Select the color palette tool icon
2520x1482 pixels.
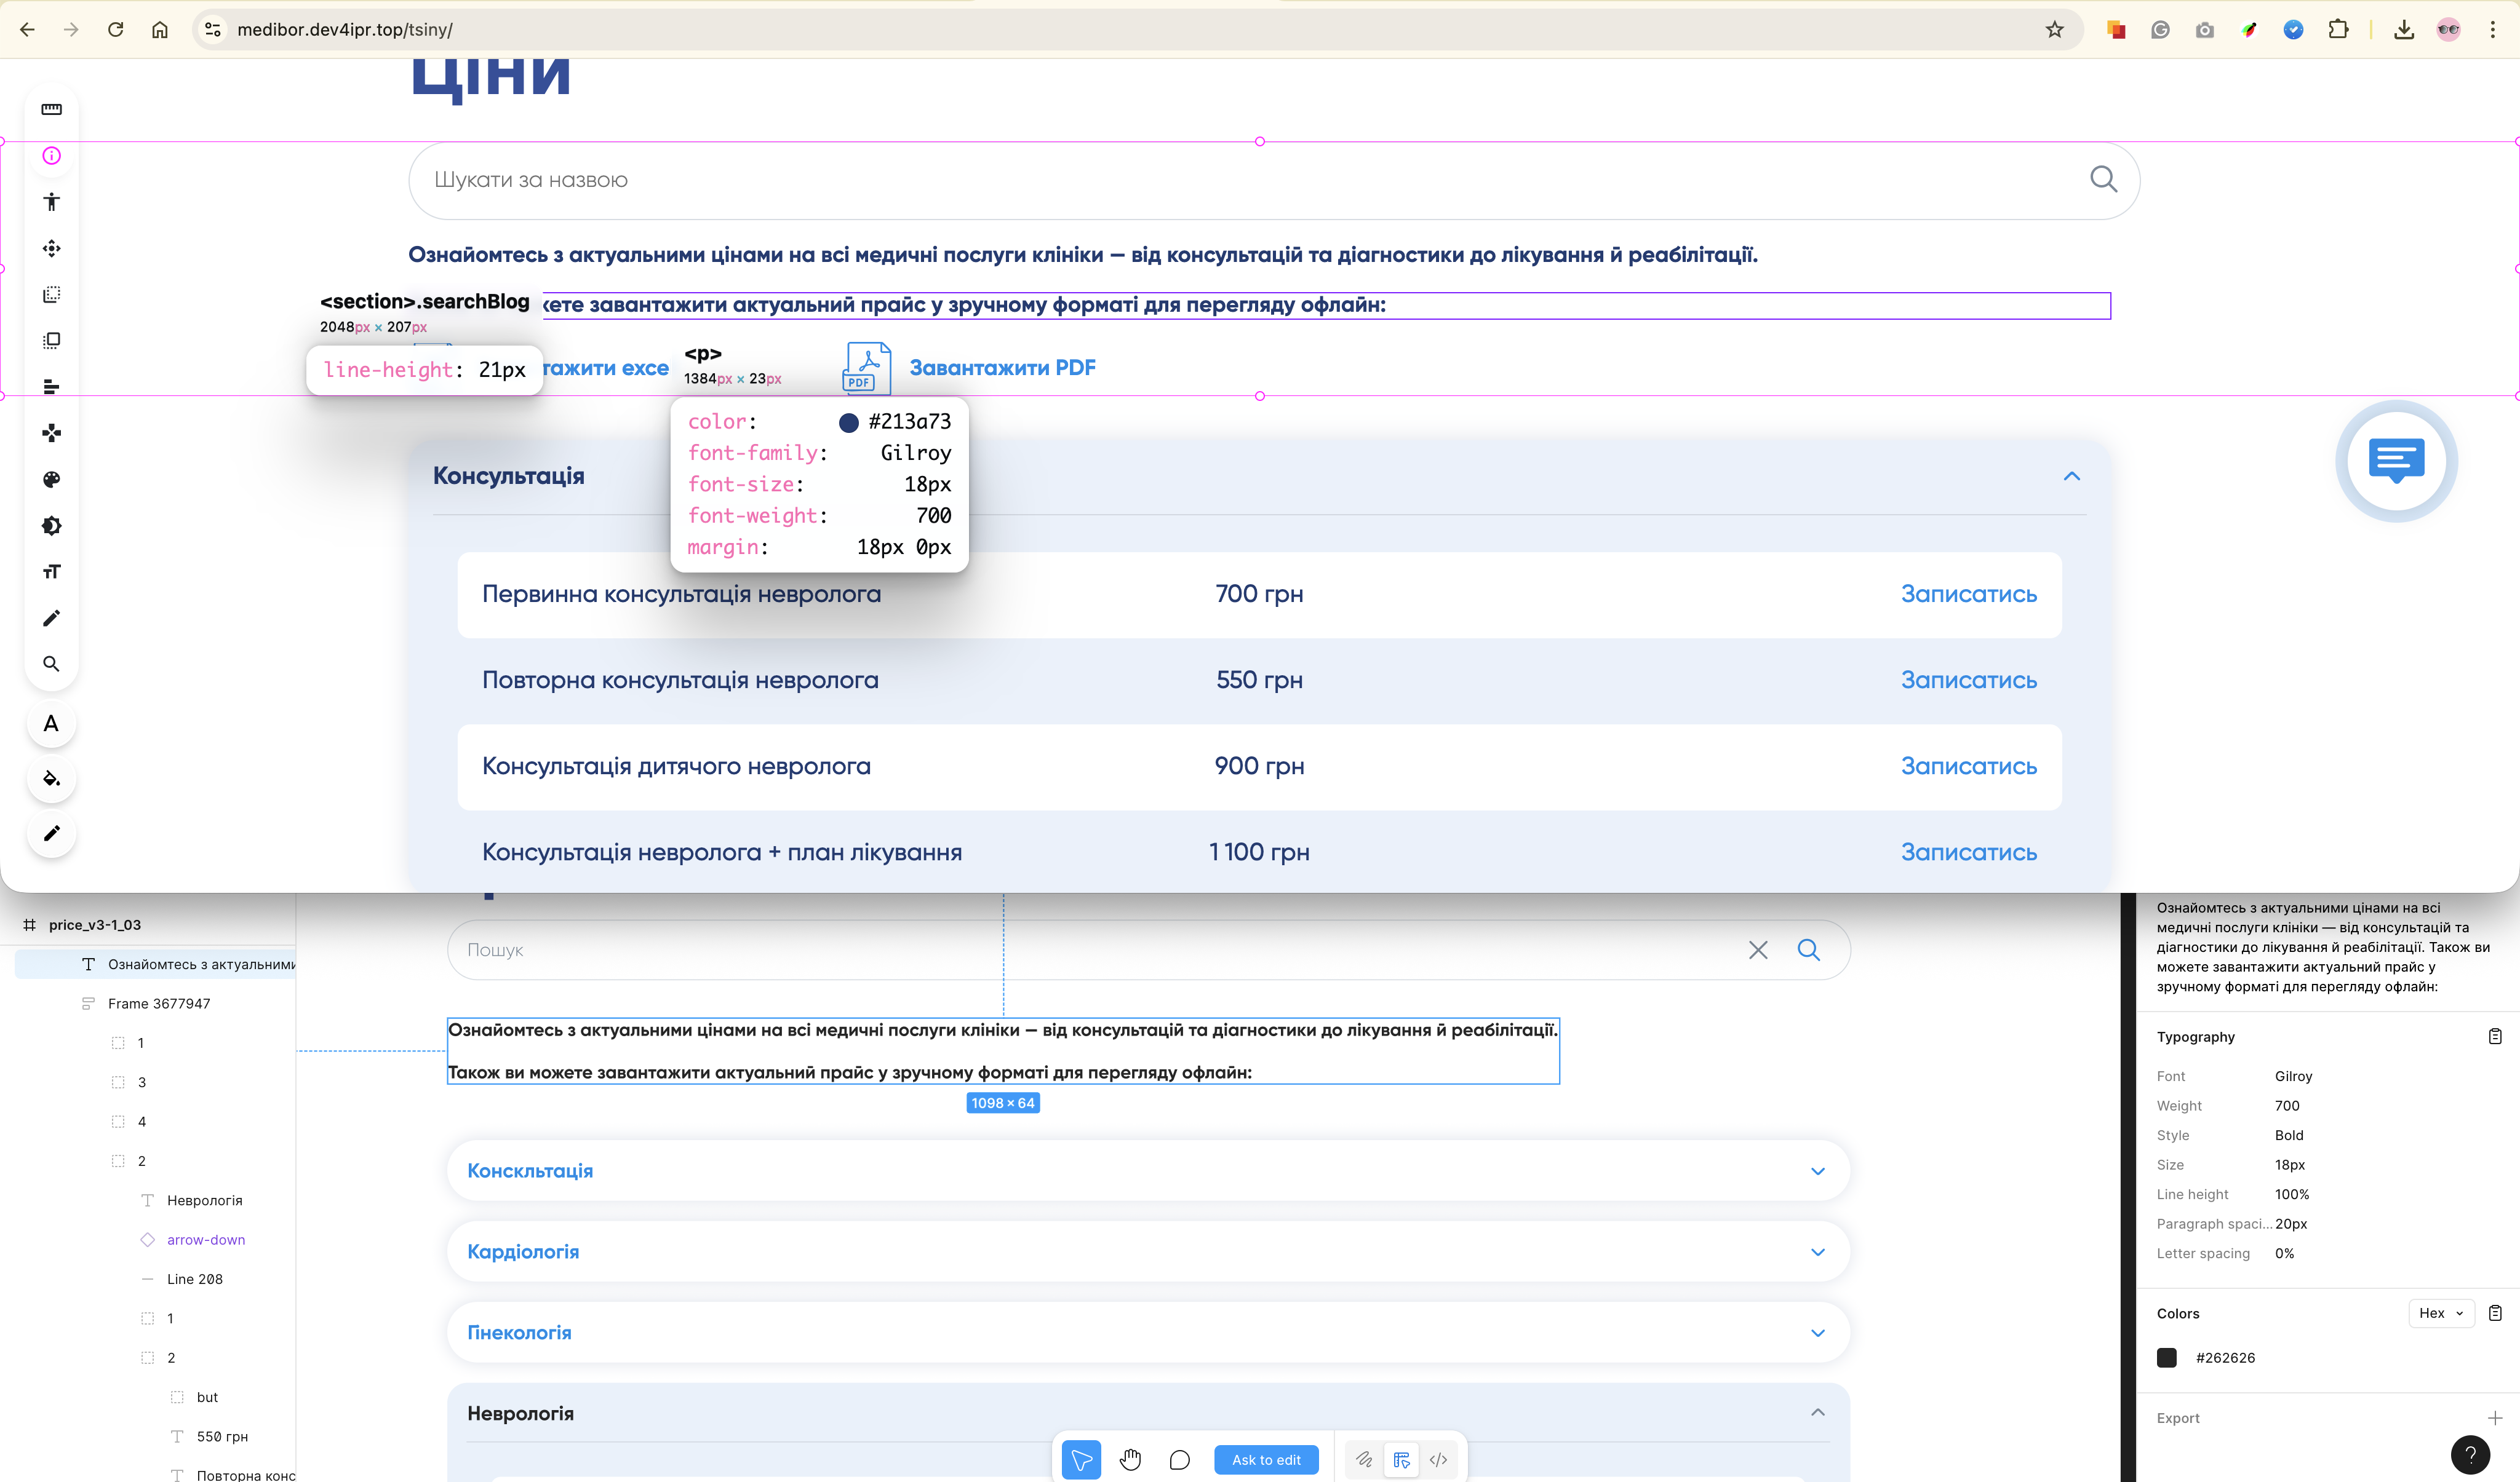[51, 480]
